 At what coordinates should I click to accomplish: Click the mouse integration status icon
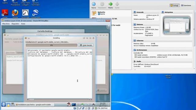click(93, 108)
